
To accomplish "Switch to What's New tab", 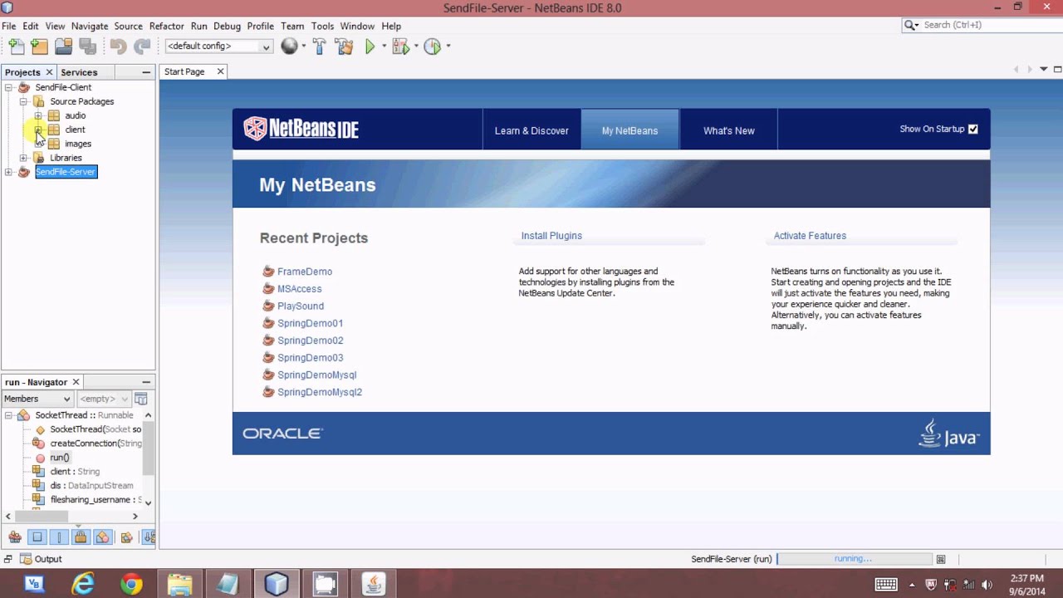I will [728, 130].
